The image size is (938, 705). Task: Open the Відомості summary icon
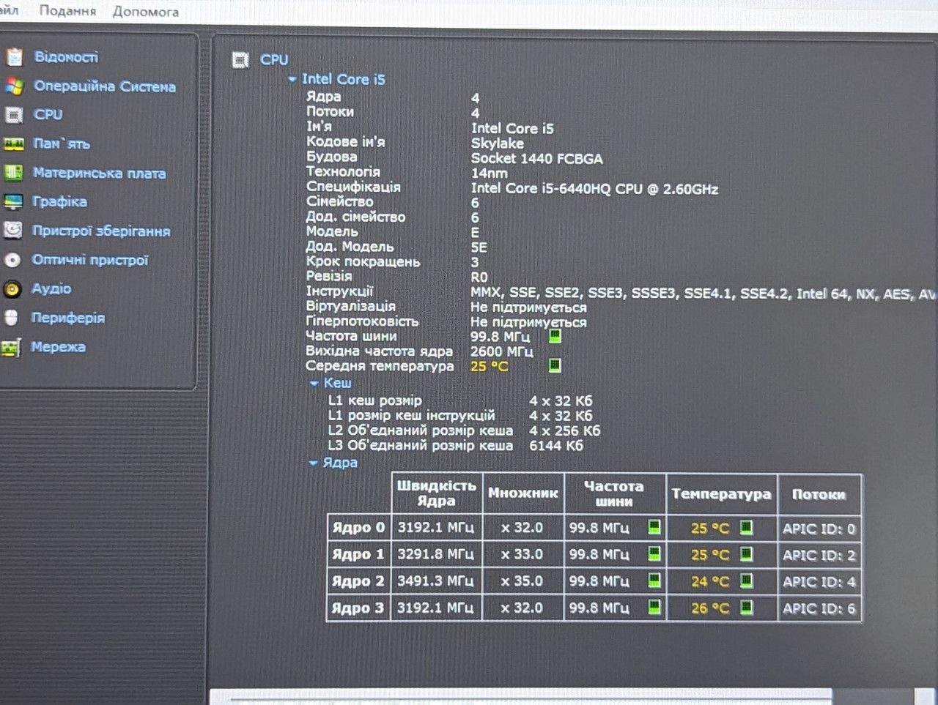(14, 57)
